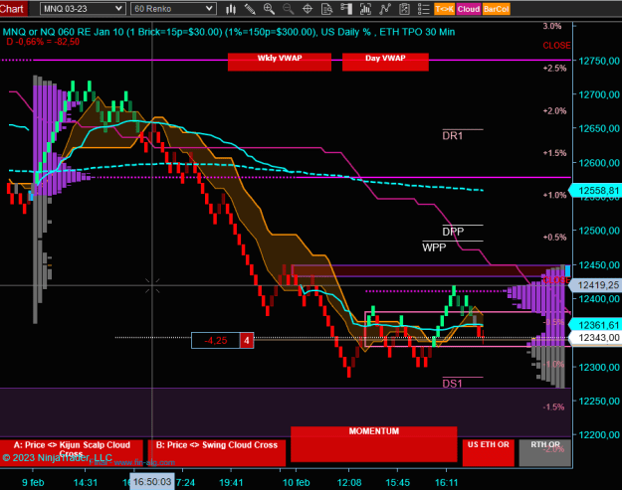
Task: Toggle the T<>K button
Action: (x=444, y=9)
